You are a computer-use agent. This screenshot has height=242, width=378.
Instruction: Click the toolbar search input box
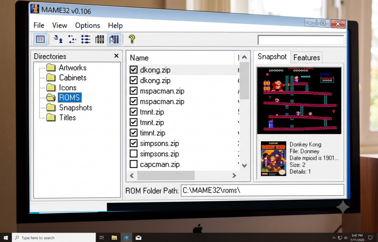point(301,40)
